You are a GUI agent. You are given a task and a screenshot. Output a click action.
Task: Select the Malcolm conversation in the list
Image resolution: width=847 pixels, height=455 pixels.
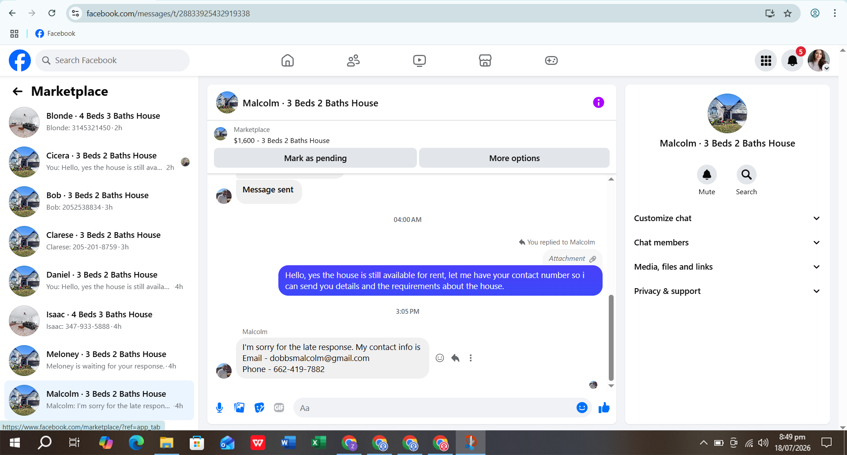click(99, 400)
